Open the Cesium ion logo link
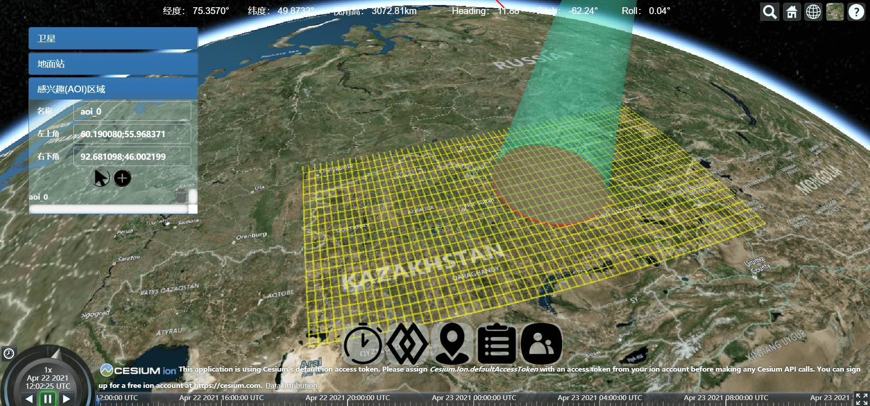The height and width of the screenshot is (406, 870). coord(138,370)
